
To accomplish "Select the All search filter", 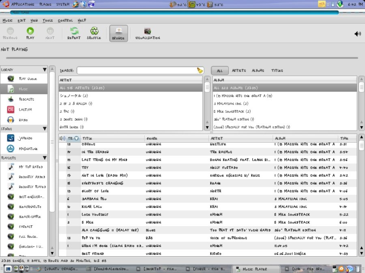I will tap(220, 70).
